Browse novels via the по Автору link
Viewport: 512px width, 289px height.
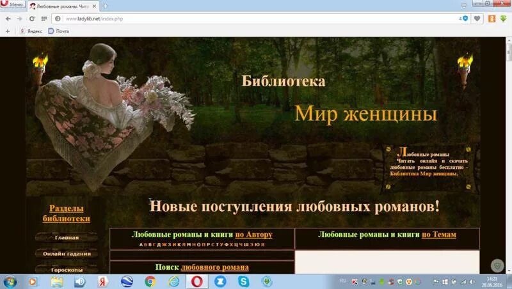click(253, 235)
